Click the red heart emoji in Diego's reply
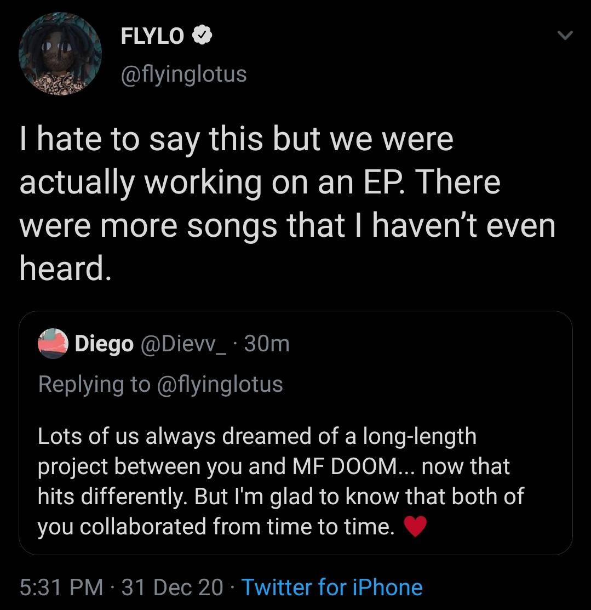This screenshot has height=610, width=591. [415, 527]
